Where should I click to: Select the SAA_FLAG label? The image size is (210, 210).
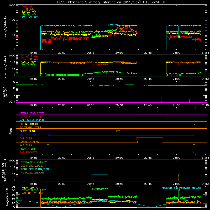[x=26, y=138]
